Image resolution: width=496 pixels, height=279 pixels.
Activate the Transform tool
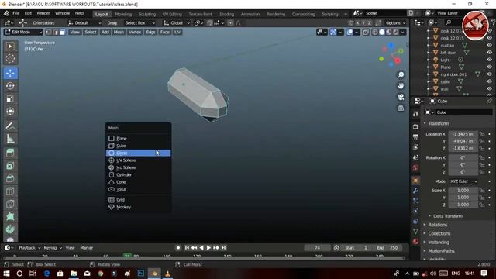tap(10, 112)
